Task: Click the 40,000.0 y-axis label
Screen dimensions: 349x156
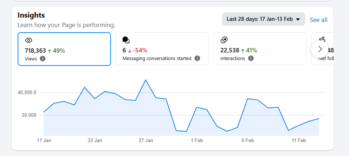Action: point(27,93)
